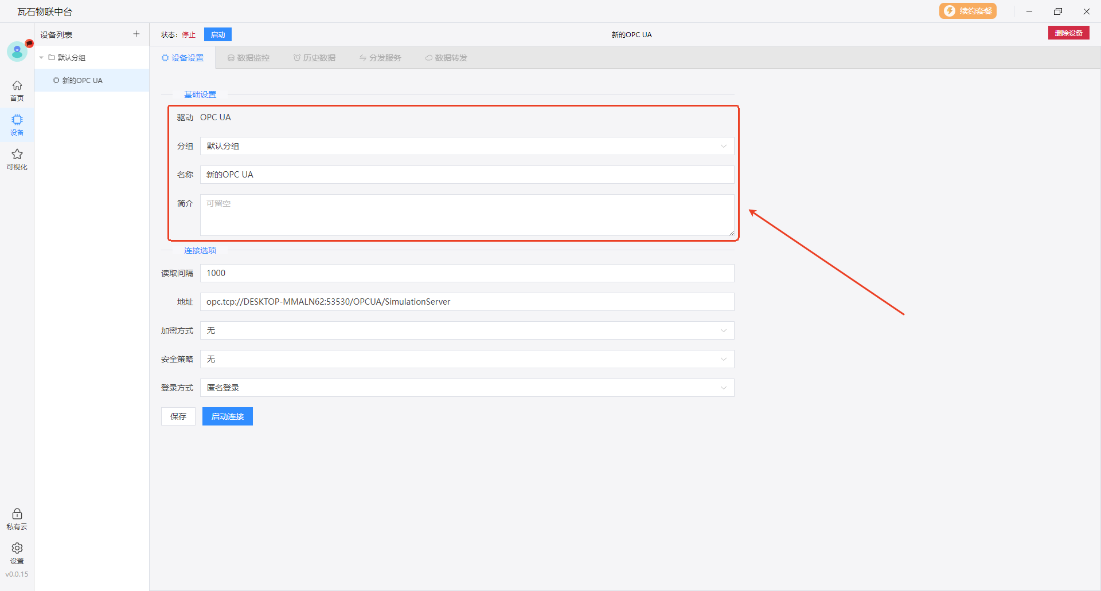The width and height of the screenshot is (1101, 591).
Task: Click the 保存 button
Action: (x=178, y=416)
